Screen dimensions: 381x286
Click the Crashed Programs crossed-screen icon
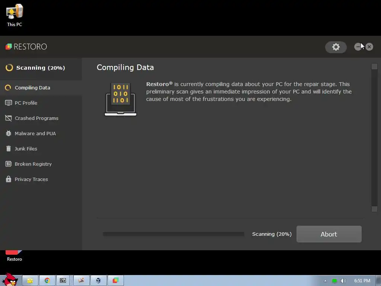click(9, 118)
